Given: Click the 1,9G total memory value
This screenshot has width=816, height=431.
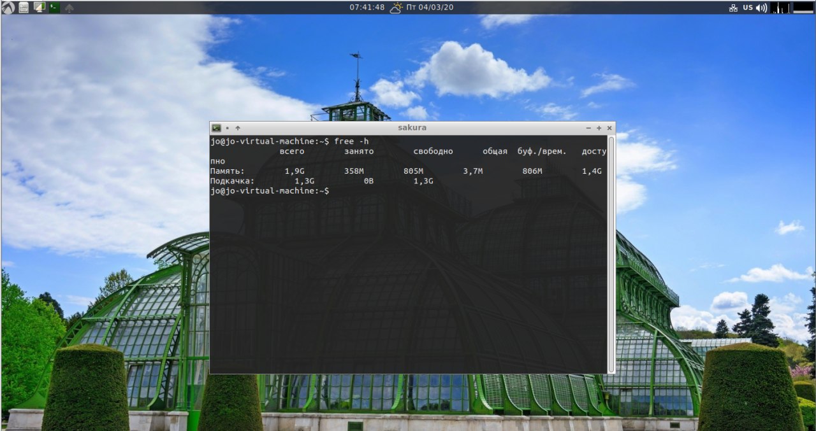Looking at the screenshot, I should (x=295, y=171).
